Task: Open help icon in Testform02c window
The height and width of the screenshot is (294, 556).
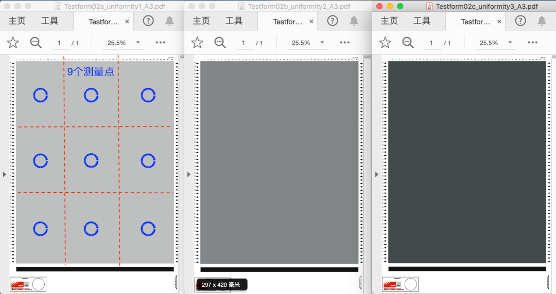Action: (521, 21)
